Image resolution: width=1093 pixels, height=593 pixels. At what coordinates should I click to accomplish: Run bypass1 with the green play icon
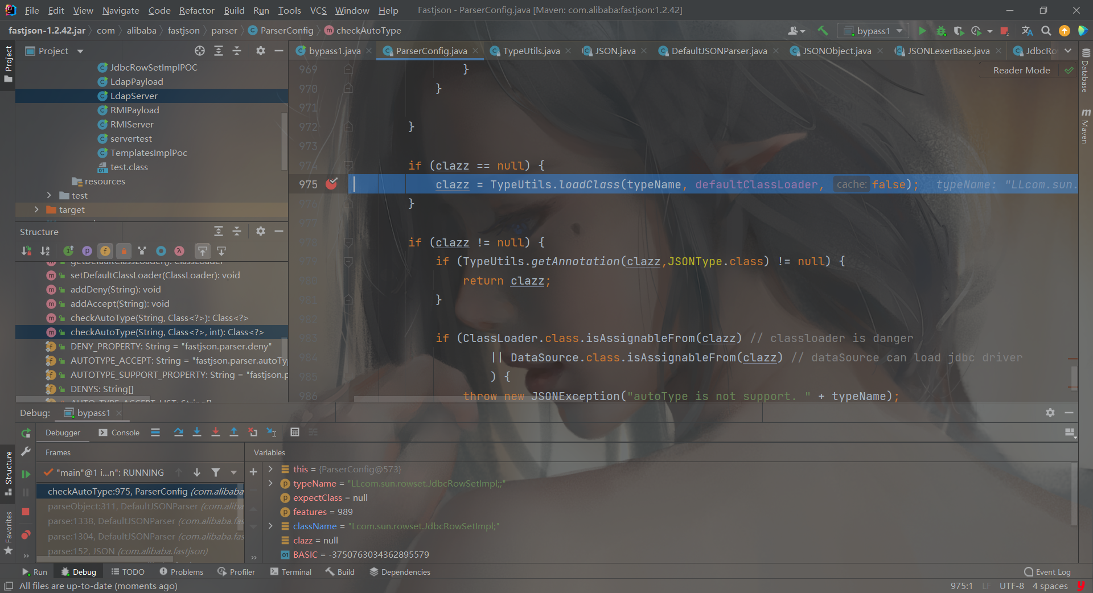(x=922, y=31)
